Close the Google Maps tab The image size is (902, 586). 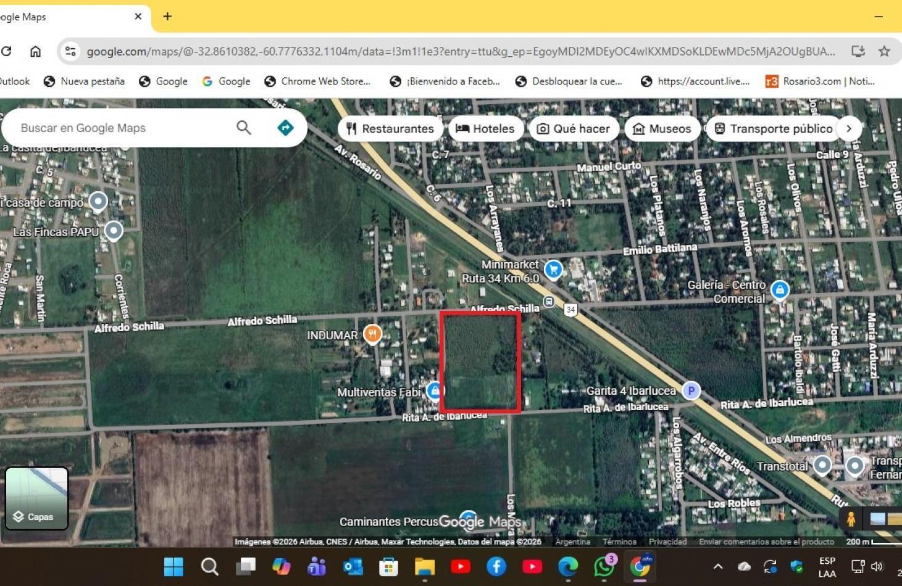[x=138, y=17]
